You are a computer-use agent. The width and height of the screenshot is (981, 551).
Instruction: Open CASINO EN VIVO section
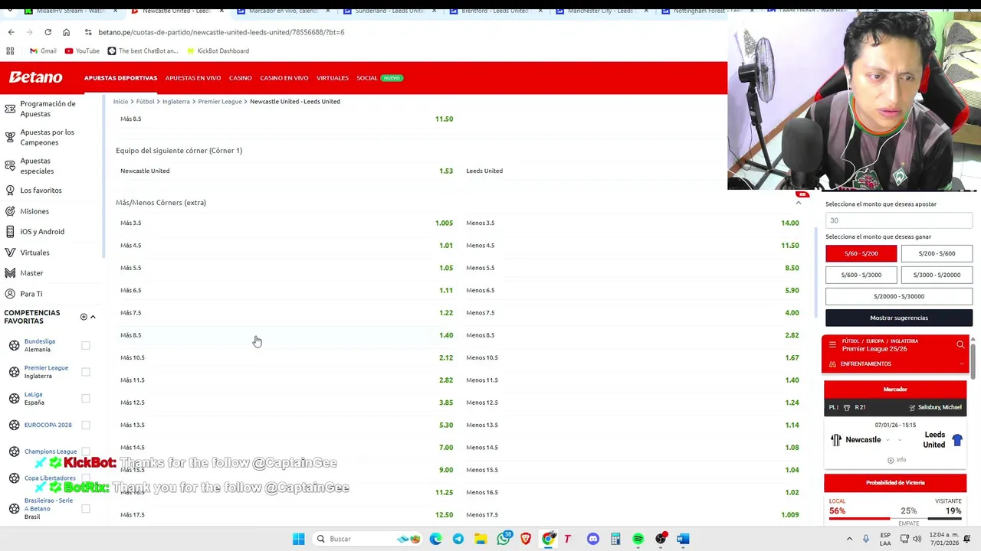pos(284,77)
